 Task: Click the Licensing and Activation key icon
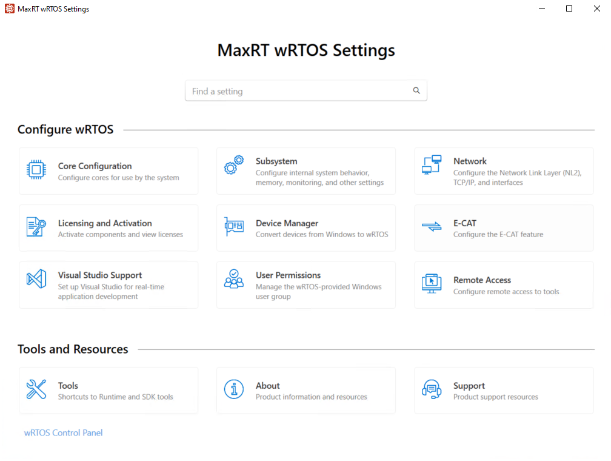tap(36, 227)
